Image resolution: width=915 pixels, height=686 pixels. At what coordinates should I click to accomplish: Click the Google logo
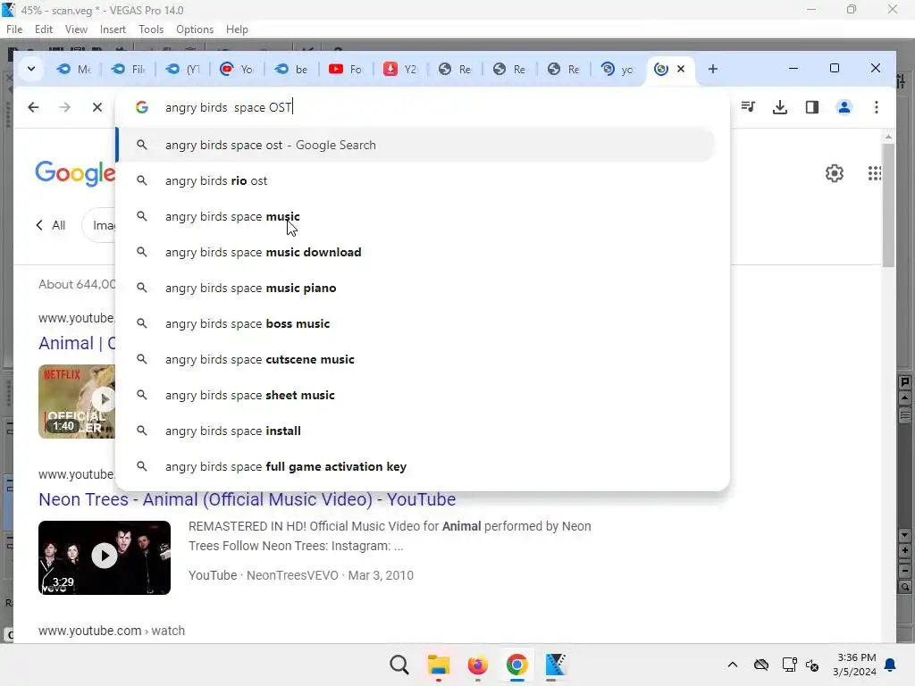coord(75,173)
